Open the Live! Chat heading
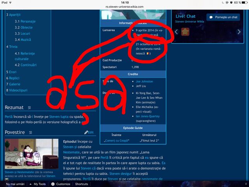 pyautogui.click(x=186, y=16)
